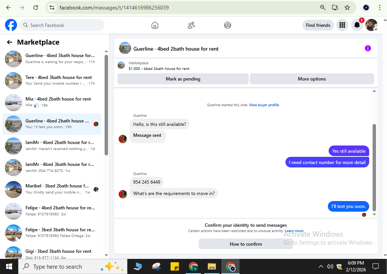Open the Facebook logo home link

pyautogui.click(x=11, y=25)
